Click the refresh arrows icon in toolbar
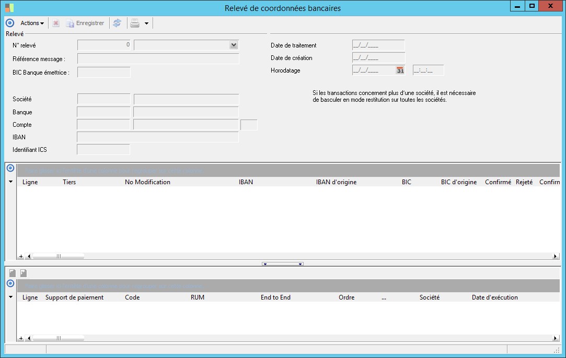The height and width of the screenshot is (358, 566). coord(117,23)
